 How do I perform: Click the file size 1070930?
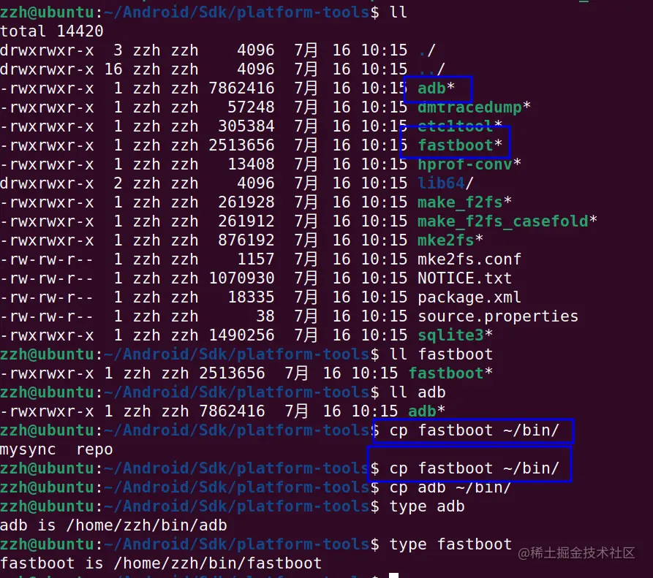click(241, 278)
